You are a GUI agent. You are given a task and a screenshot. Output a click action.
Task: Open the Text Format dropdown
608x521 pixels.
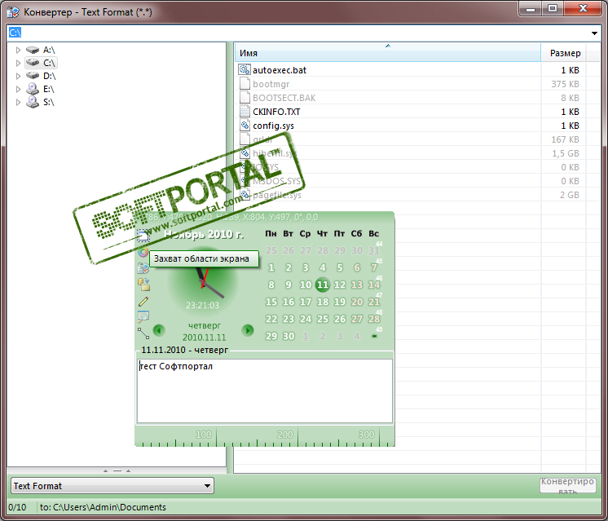click(208, 486)
